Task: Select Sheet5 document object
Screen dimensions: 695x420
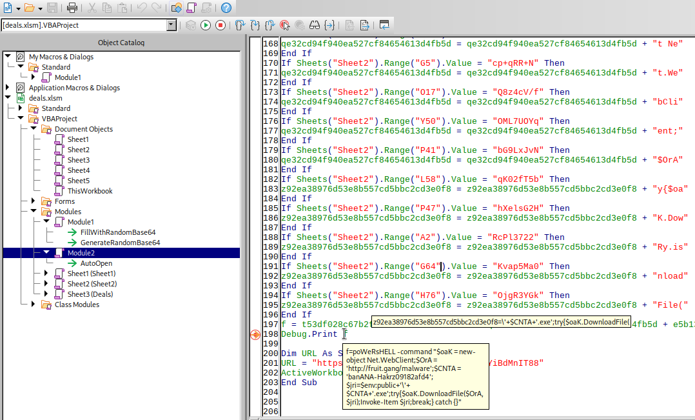Action: pyautogui.click(x=79, y=181)
